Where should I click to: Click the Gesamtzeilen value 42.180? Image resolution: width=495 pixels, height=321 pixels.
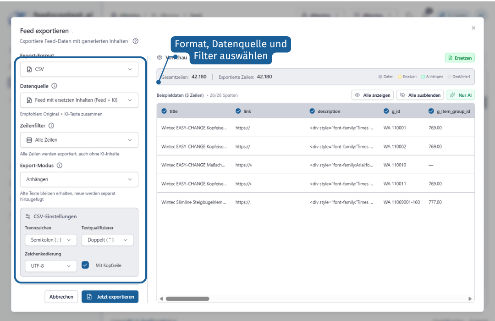point(199,77)
